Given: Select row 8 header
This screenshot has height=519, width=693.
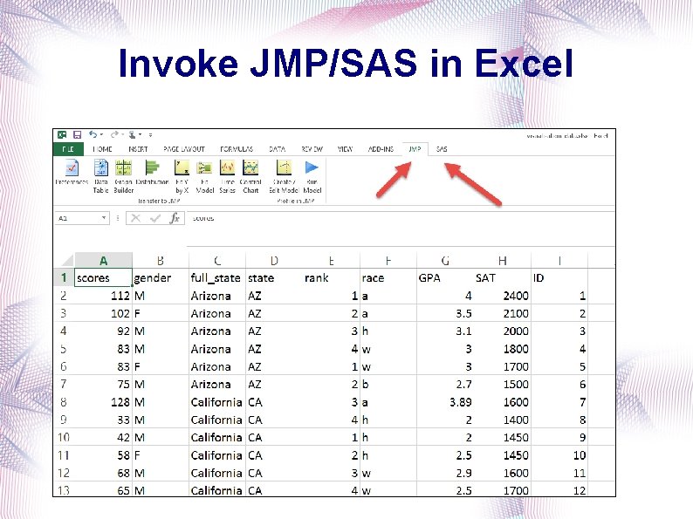Looking at the screenshot, I should [x=64, y=402].
